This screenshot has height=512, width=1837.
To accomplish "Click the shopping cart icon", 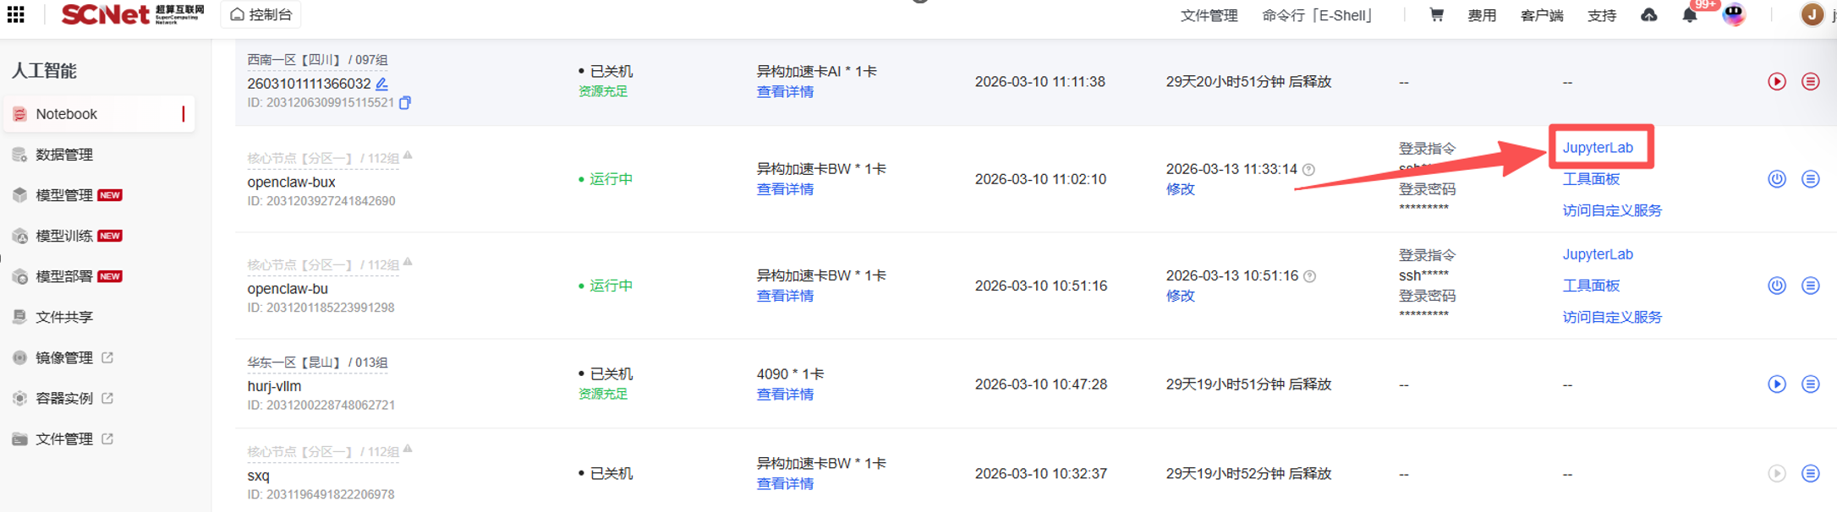I will (x=1436, y=14).
